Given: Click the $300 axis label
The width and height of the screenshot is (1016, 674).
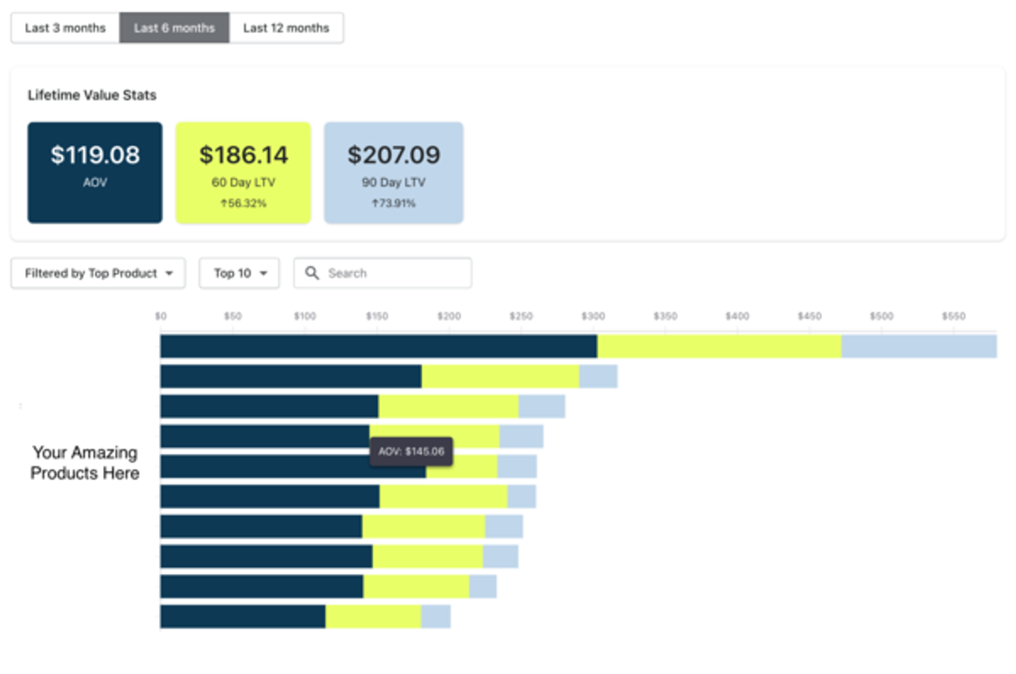Looking at the screenshot, I should [x=593, y=316].
